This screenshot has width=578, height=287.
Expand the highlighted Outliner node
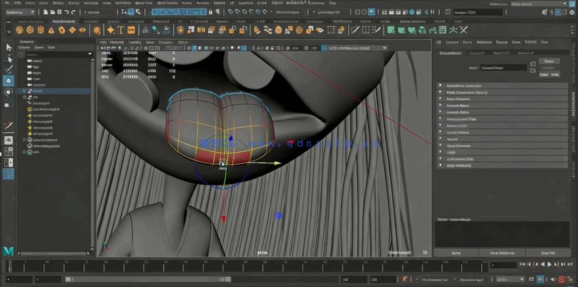[25, 91]
